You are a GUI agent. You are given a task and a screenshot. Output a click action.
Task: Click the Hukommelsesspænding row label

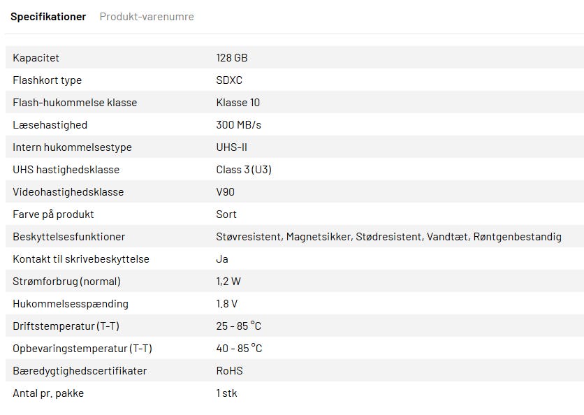tap(71, 304)
